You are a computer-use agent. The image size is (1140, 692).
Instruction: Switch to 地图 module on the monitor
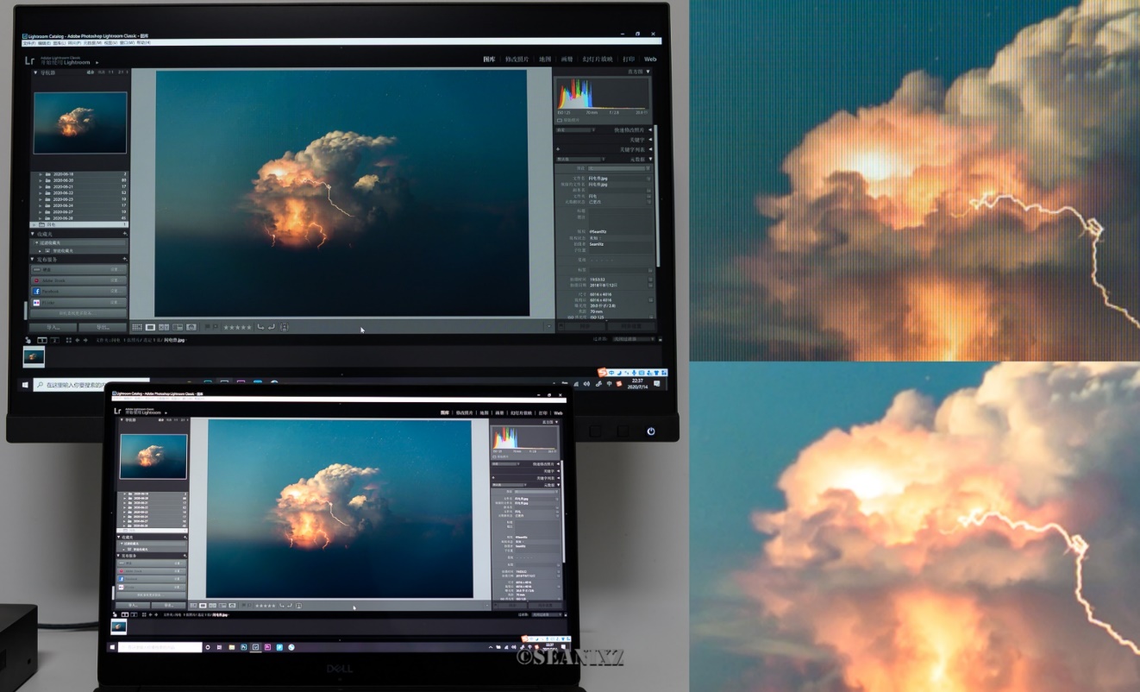pyautogui.click(x=545, y=60)
